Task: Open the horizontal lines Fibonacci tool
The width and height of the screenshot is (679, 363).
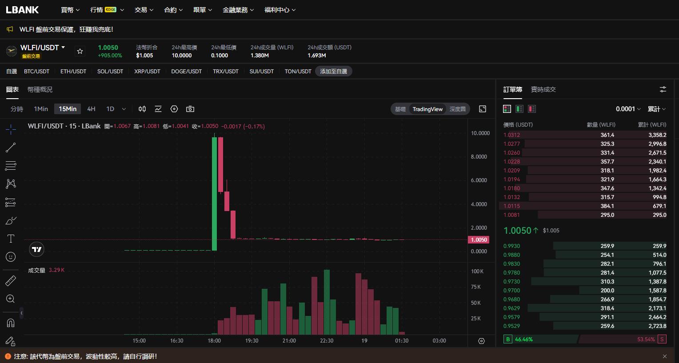Action: 11,166
